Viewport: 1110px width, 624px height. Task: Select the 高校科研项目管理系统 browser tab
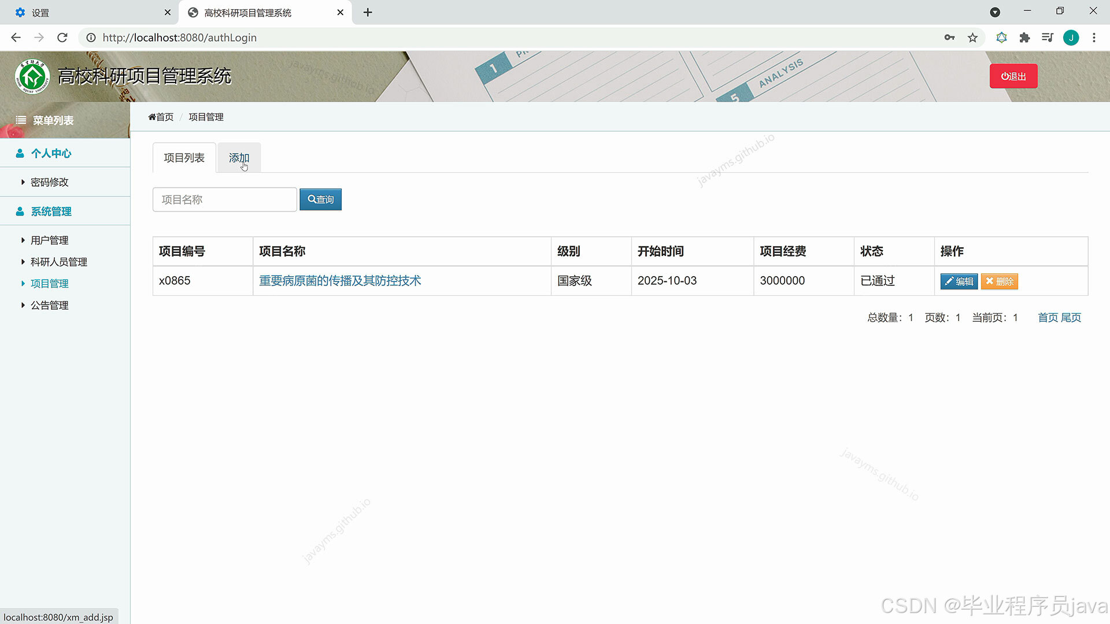pos(265,12)
